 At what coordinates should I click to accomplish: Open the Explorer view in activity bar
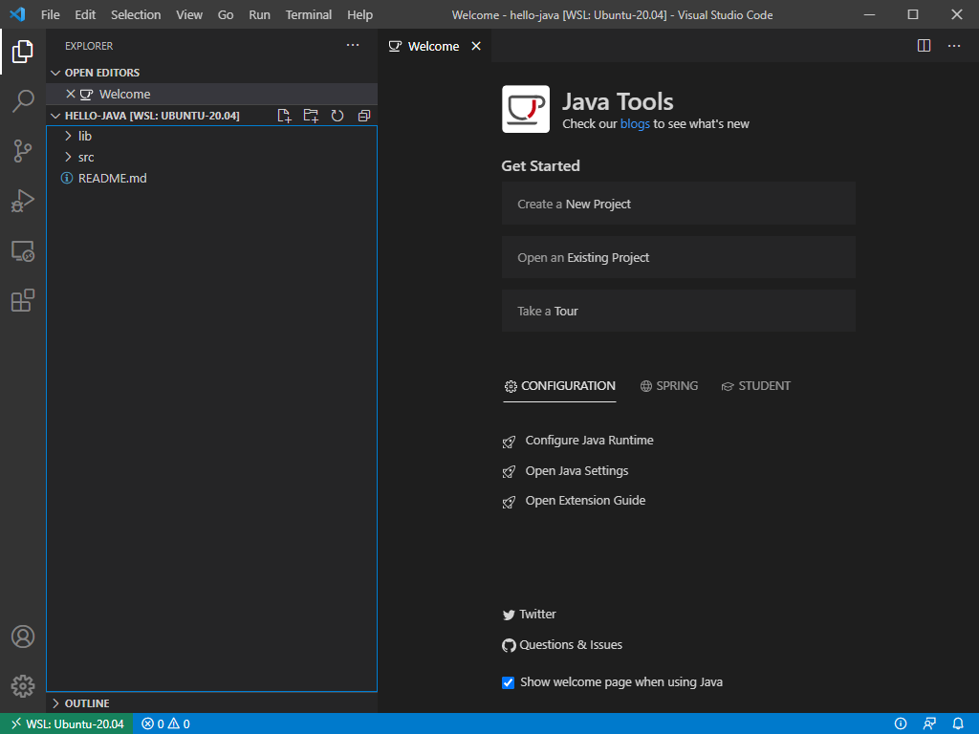[x=23, y=52]
